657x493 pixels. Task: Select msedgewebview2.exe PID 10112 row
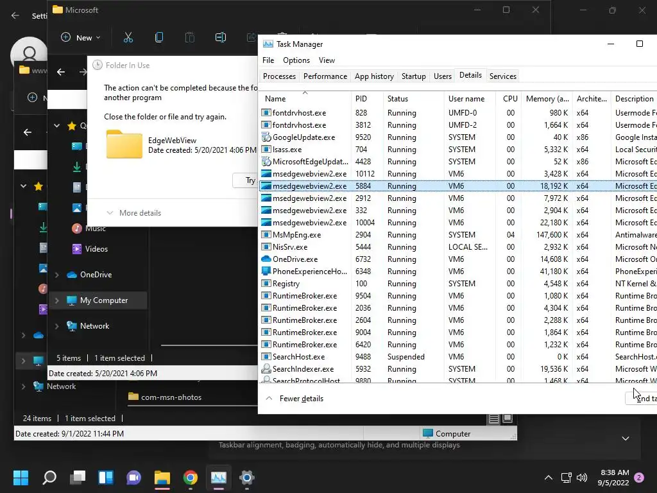pos(458,173)
